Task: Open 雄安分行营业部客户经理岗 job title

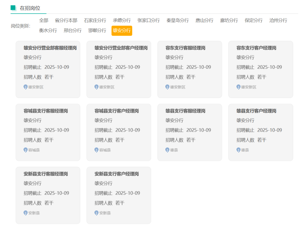Action: 121,48
